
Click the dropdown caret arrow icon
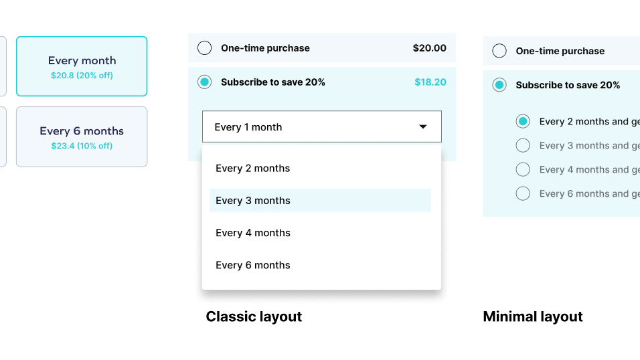tap(423, 127)
